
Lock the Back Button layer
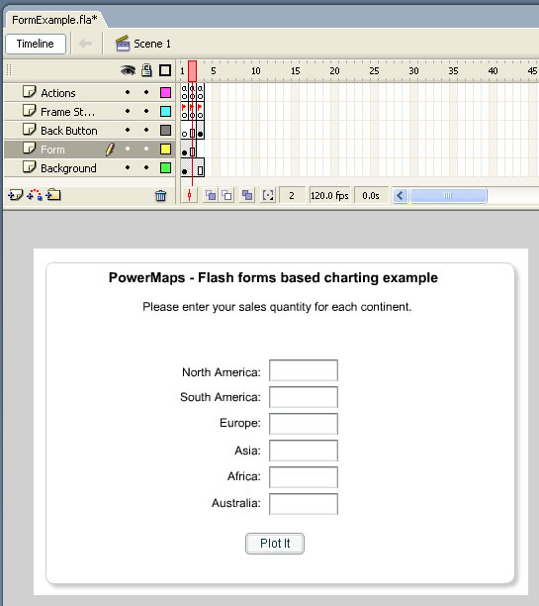[146, 130]
